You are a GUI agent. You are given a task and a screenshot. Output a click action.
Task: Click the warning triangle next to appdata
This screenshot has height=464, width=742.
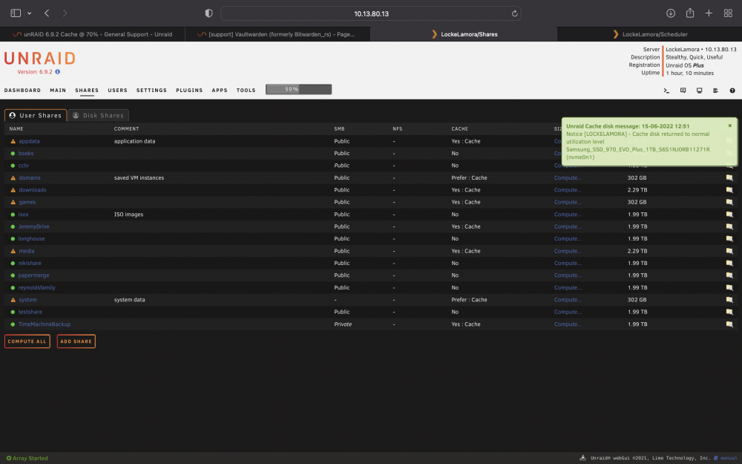(x=13, y=141)
